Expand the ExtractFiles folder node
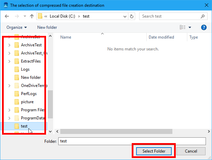Viewport: 212px width, 160px height. 9,61
